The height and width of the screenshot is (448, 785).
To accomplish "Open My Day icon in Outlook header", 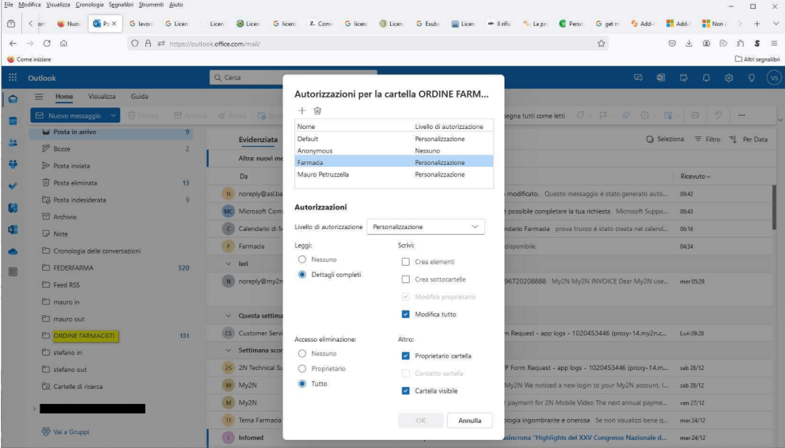I will click(683, 78).
